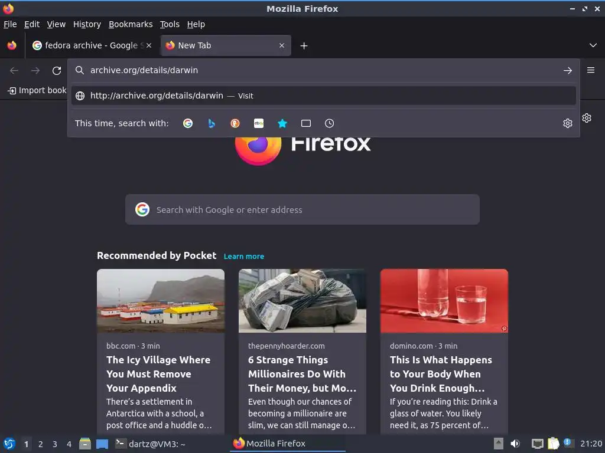Open the Tools menu
This screenshot has width=605, height=453.
click(170, 24)
